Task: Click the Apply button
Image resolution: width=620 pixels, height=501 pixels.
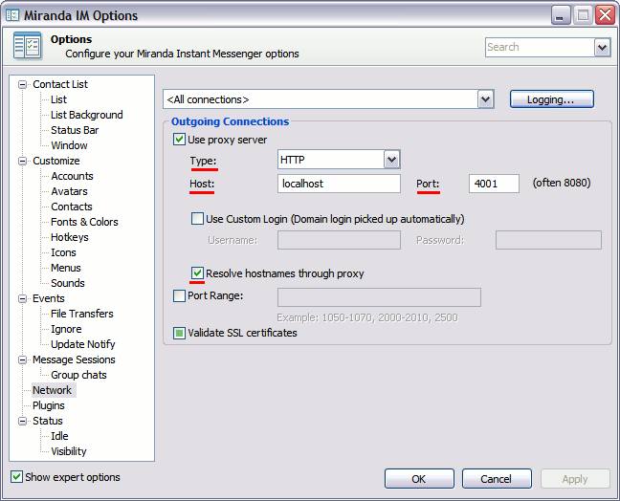Action: 575,479
